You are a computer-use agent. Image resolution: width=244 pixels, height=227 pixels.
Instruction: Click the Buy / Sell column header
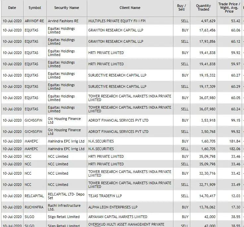pyautogui.click(x=181, y=8)
